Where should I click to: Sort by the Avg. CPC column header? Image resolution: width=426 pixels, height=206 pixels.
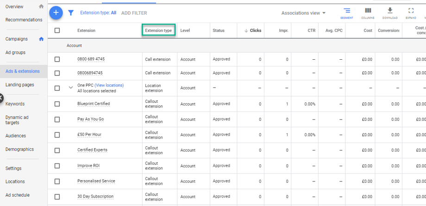(334, 31)
